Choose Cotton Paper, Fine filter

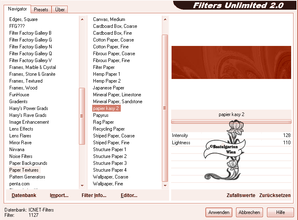pos(111,47)
